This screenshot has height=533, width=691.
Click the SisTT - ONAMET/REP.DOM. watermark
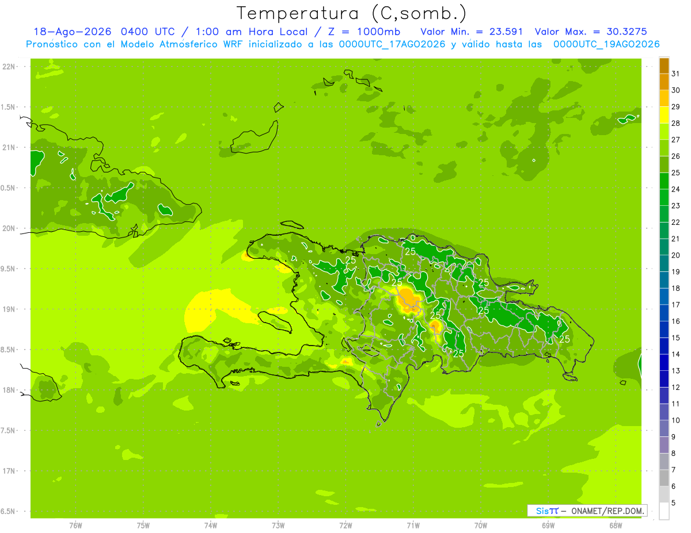tap(587, 511)
